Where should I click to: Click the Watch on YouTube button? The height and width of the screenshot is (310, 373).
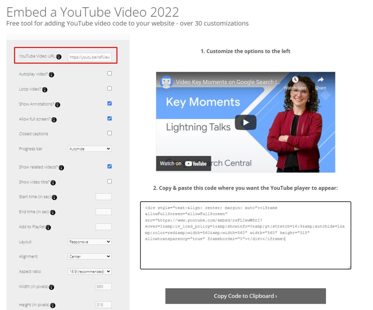point(184,163)
